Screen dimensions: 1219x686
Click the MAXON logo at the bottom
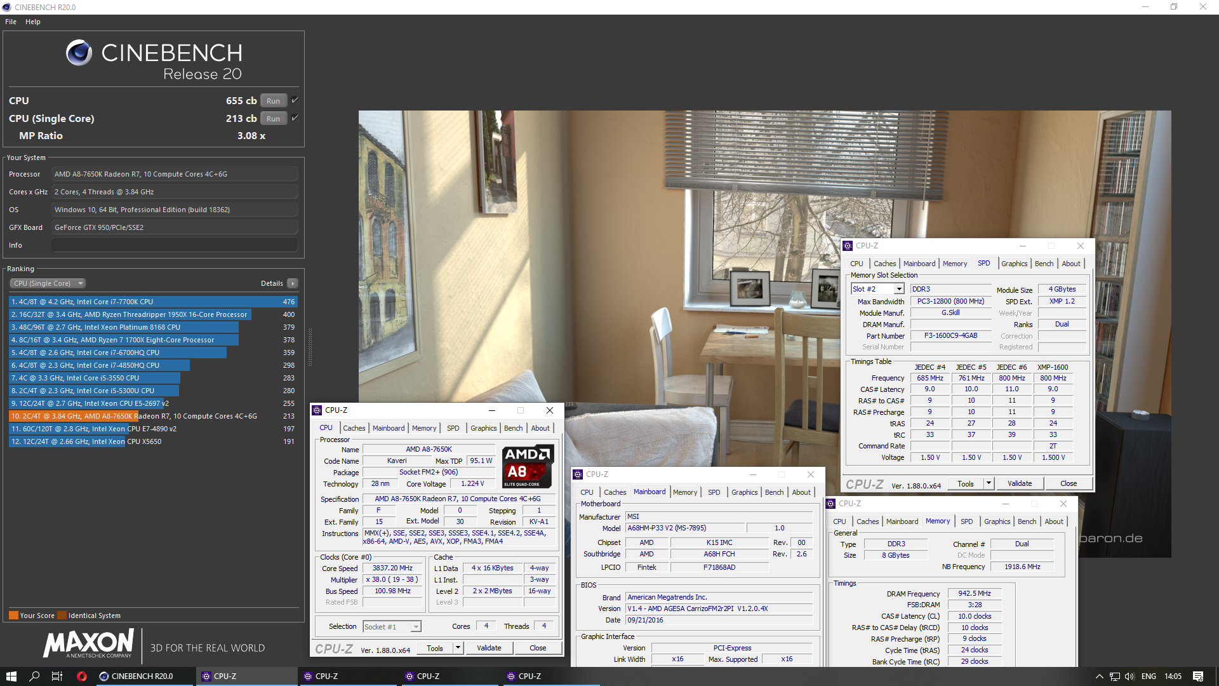click(x=88, y=643)
